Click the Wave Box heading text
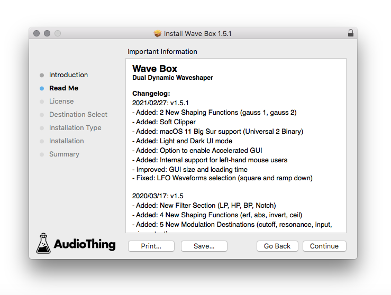 click(x=154, y=69)
